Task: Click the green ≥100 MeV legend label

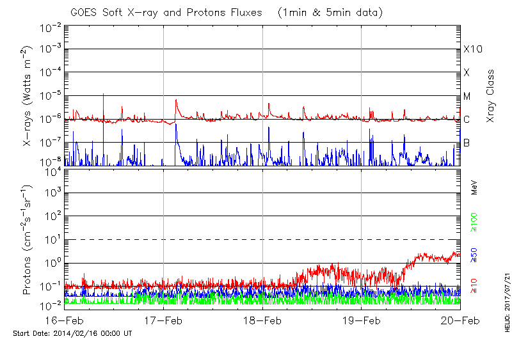Action: tap(474, 222)
